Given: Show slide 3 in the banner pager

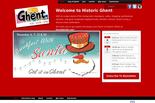Looking at the screenshot, I should point(90,73).
